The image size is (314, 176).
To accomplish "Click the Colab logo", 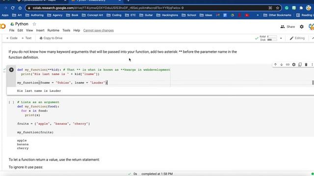I will 3,26.
